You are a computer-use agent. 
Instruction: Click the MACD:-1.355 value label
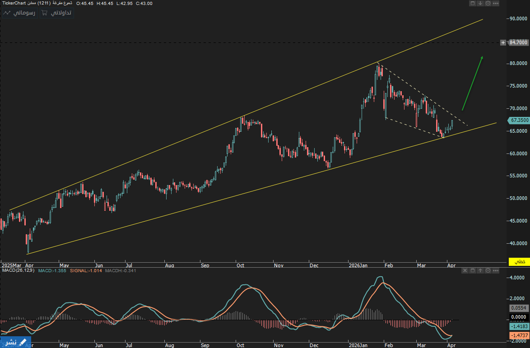pos(52,271)
